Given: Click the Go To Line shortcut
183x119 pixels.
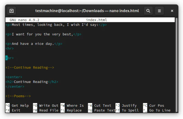Looking at the screenshot, I should 160,110.
